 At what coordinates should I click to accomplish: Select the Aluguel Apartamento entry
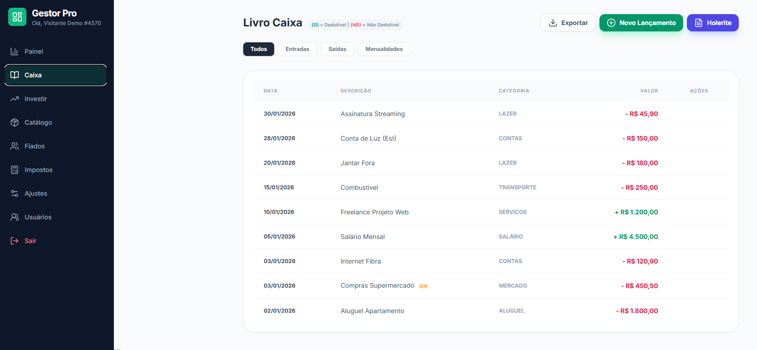(x=372, y=311)
